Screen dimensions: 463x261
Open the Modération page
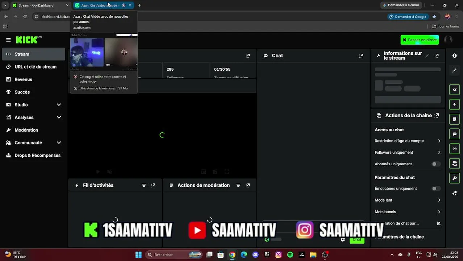click(34, 130)
